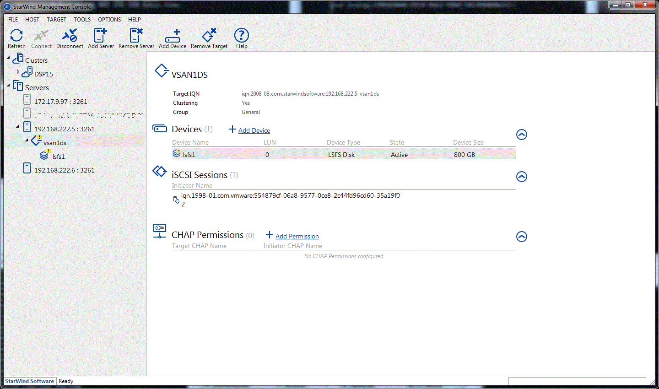Collapse the Devices section
This screenshot has width=659, height=389.
[522, 135]
